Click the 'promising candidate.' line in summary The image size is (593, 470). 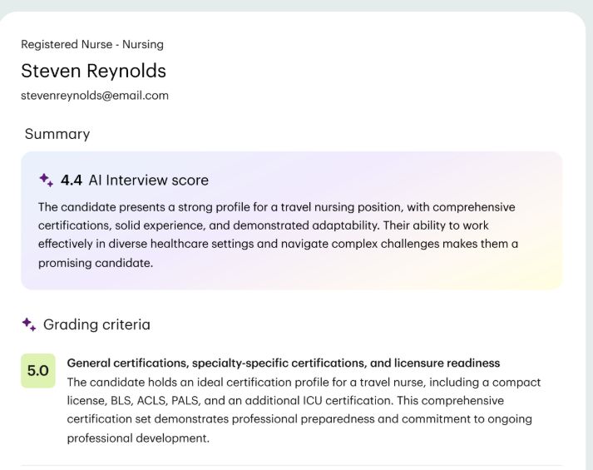coord(95,262)
